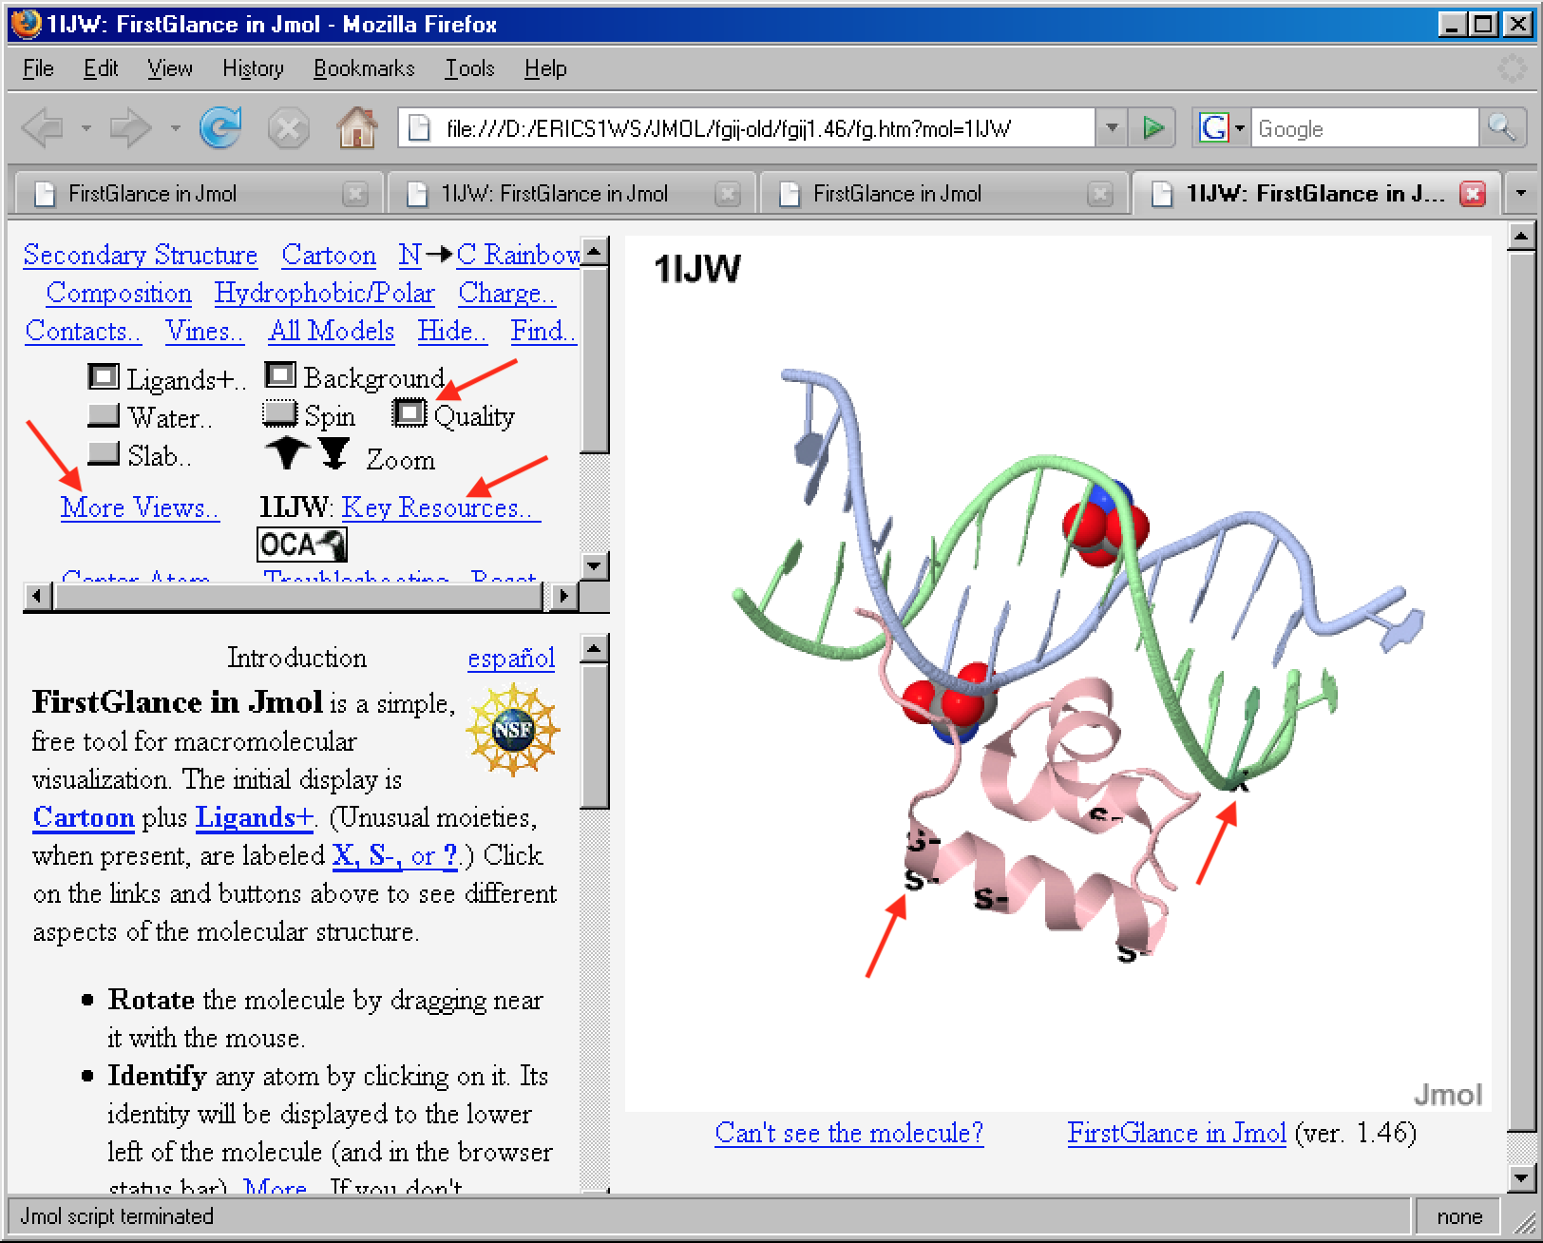Toggle the Ligands+ checkbox
The height and width of the screenshot is (1243, 1543).
point(104,377)
